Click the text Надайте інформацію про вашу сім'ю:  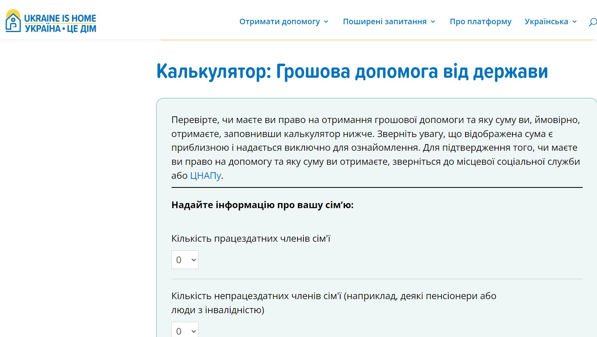[262, 205]
